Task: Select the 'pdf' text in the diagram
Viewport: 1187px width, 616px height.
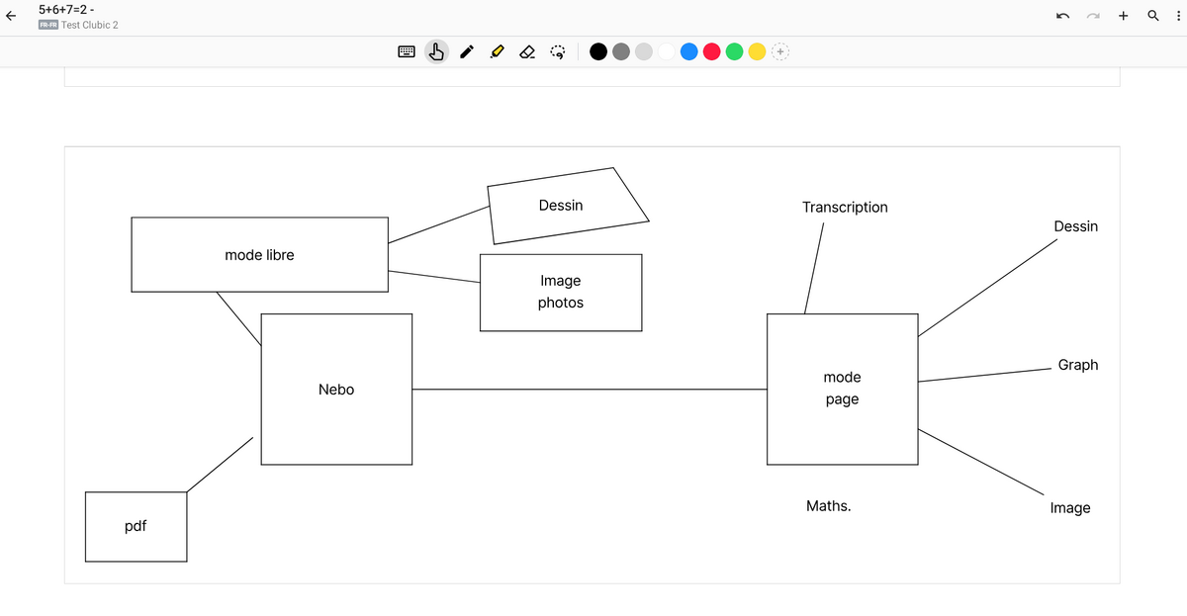Action: click(x=136, y=526)
